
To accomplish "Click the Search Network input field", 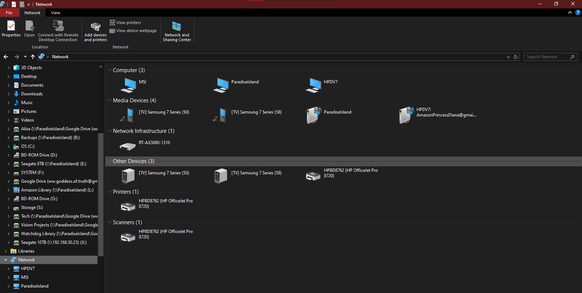I will pos(546,57).
